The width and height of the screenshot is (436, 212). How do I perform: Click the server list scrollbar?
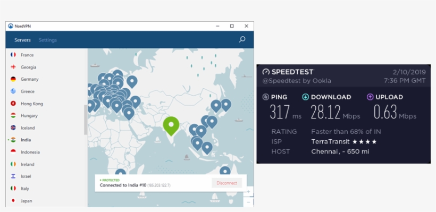pos(86,120)
